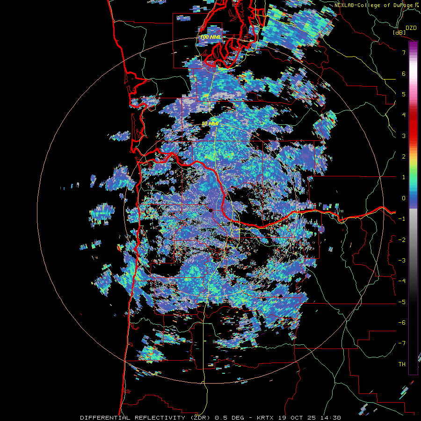Screen dimensions: 421x421
Task: Click the '50 NMI' range ring label
Action: (x=210, y=124)
